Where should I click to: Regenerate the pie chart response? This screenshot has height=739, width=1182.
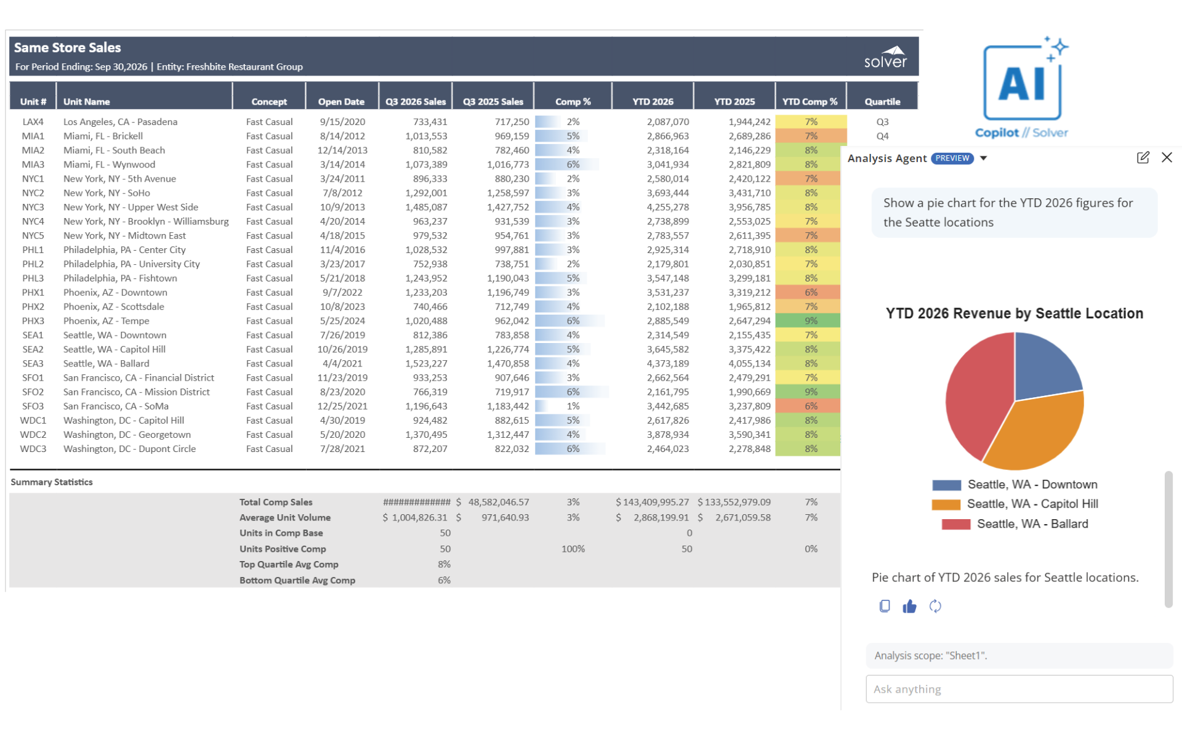point(935,606)
